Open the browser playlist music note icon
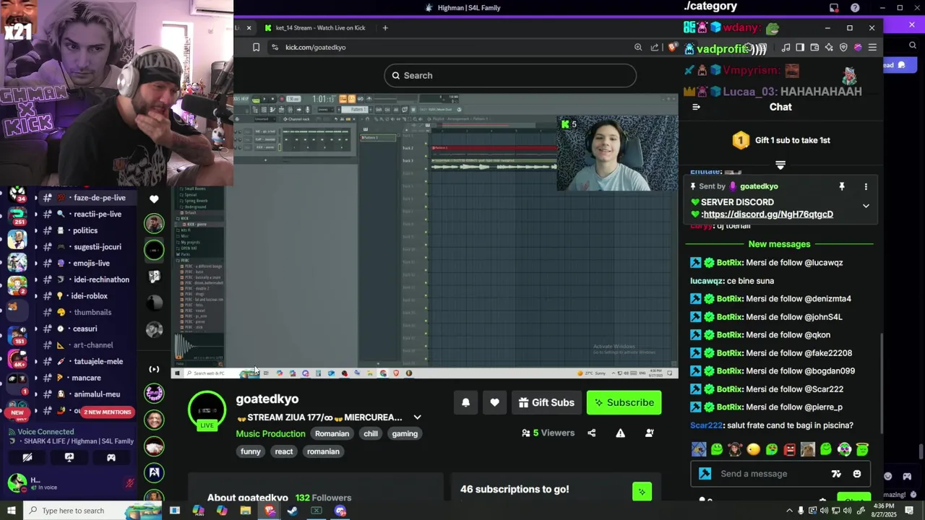This screenshot has width=925, height=520. 786,47
